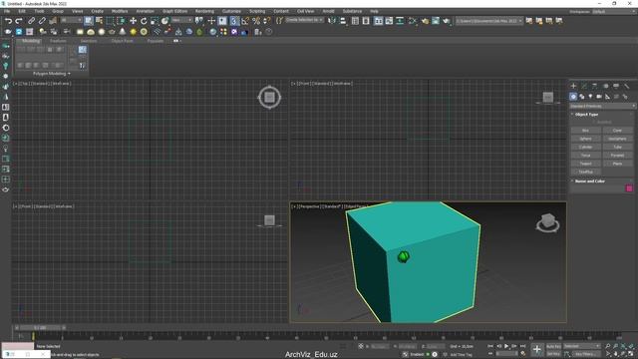Click the ViewCube in Perspective viewport
638x359 pixels.
pos(547,223)
